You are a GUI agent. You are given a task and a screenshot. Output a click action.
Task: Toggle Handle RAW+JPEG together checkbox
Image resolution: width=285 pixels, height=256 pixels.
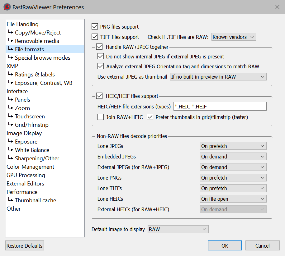[99, 47]
